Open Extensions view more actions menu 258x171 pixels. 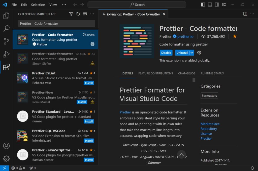point(92,14)
